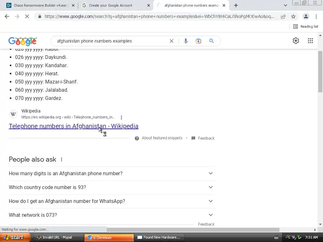
Task: Click the 026 yyy yyyy: Daykundi entry
Action: [x=41, y=57]
